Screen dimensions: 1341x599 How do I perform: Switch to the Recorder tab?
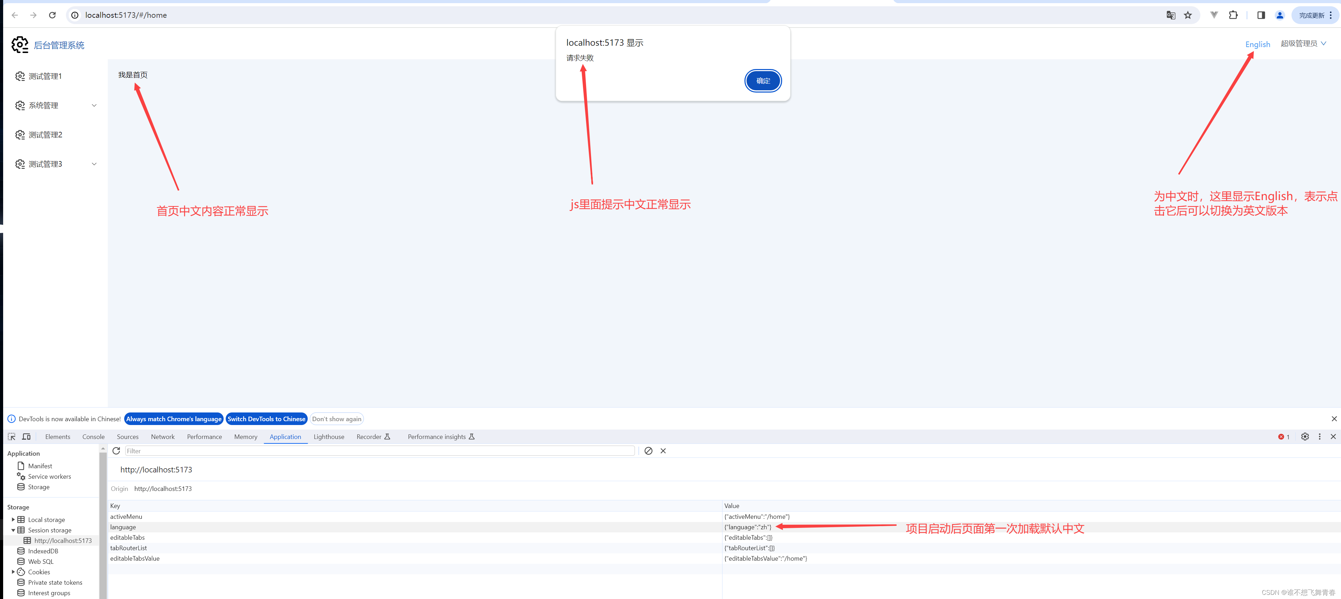point(373,437)
